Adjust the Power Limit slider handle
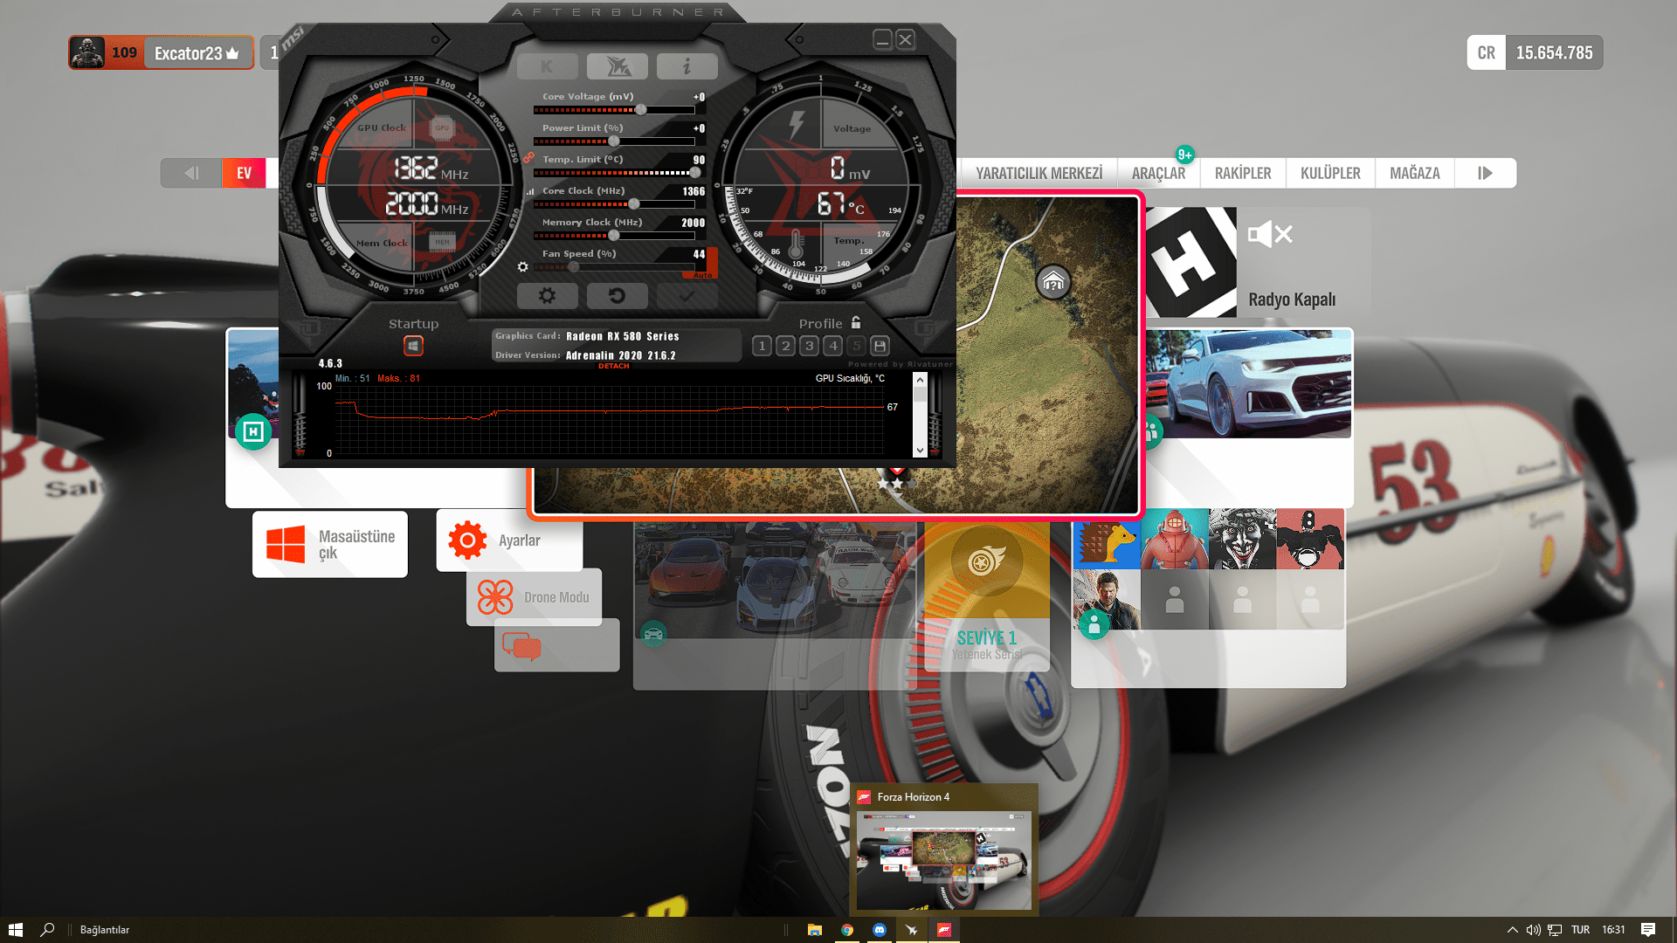 click(x=614, y=141)
